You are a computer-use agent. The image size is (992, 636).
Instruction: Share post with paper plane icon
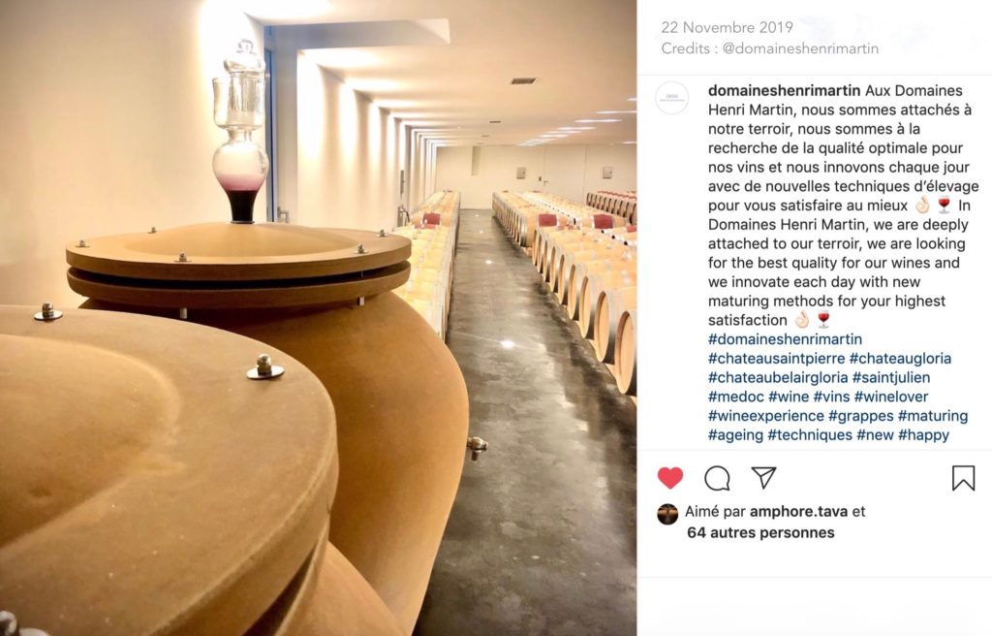click(763, 478)
